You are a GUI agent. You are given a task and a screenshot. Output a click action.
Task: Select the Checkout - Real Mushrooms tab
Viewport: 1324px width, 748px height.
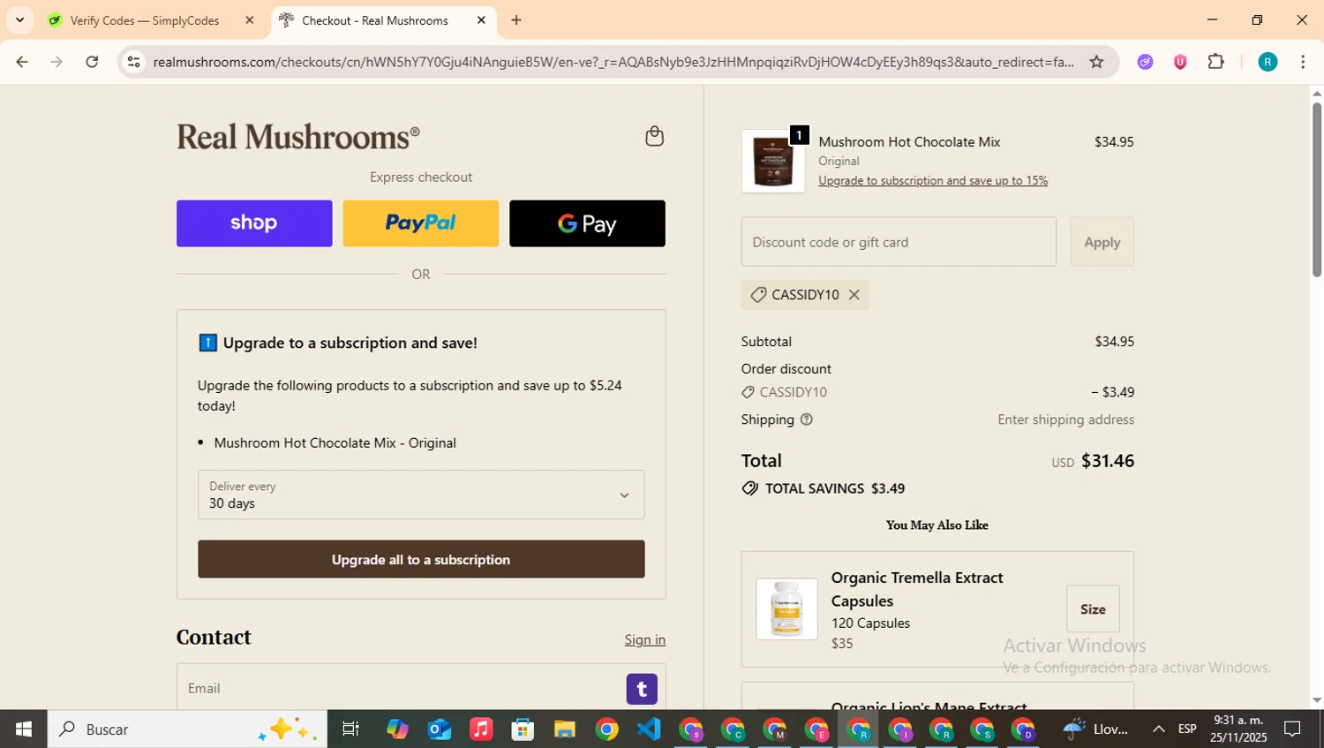[374, 20]
